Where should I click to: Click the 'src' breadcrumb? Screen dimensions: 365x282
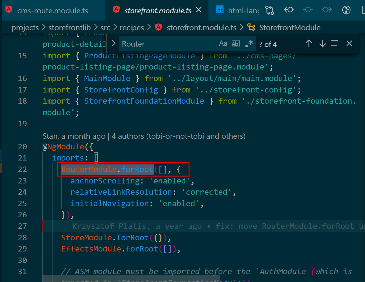point(105,28)
